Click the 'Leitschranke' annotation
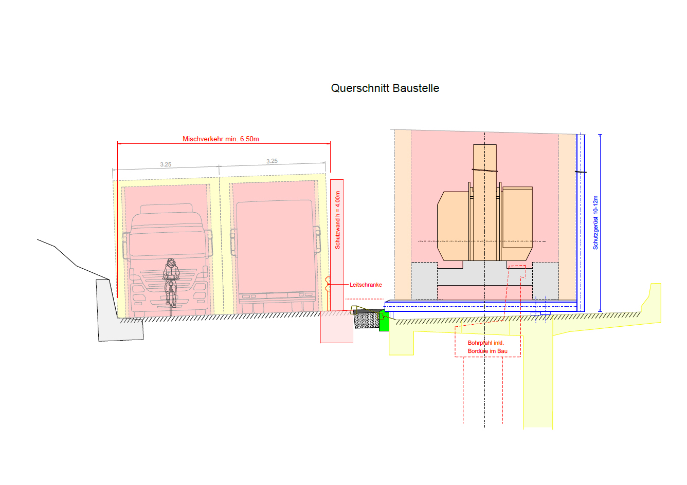Viewport: 687px width, 485px height. pos(366,285)
